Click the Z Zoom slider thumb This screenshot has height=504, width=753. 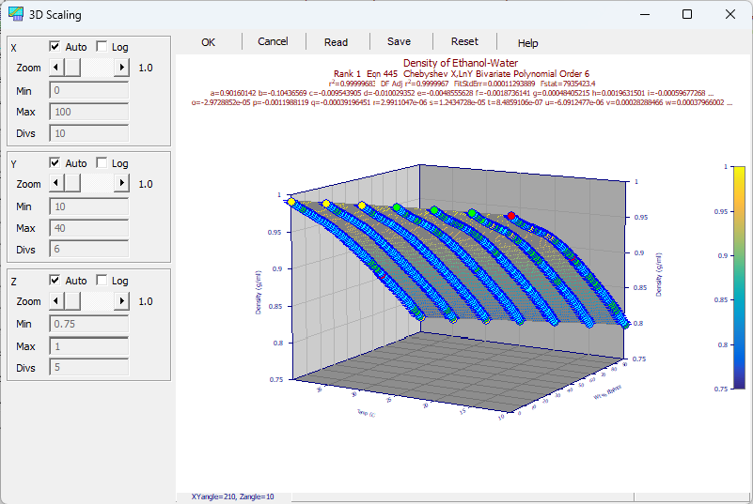[x=72, y=301]
